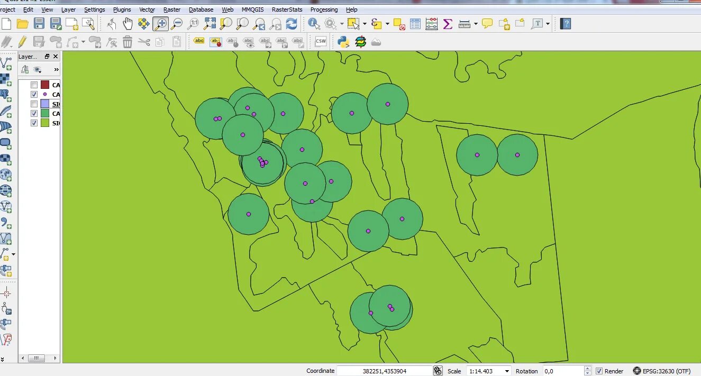
Task: Click the Add WMS Layer globe icon
Action: (x=6, y=175)
